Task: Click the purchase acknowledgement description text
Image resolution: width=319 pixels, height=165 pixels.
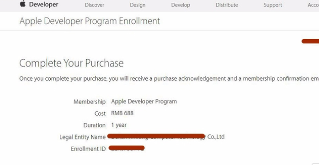Action: (169, 78)
